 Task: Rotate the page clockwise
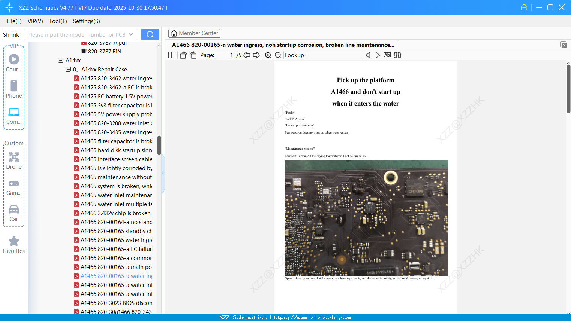pyautogui.click(x=193, y=55)
